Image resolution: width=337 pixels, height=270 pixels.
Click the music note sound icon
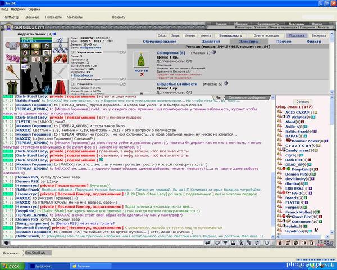pos(257,242)
